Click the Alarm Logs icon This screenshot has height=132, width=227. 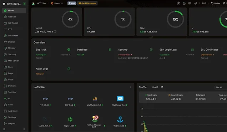[x=69, y=69]
